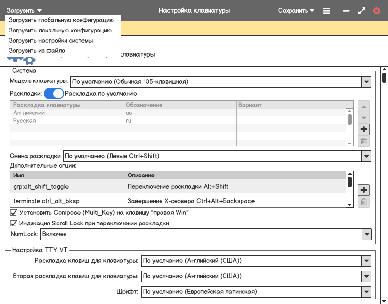The image size is (388, 304).
Task: Remove additional option with trash icon
Action: click(364, 202)
